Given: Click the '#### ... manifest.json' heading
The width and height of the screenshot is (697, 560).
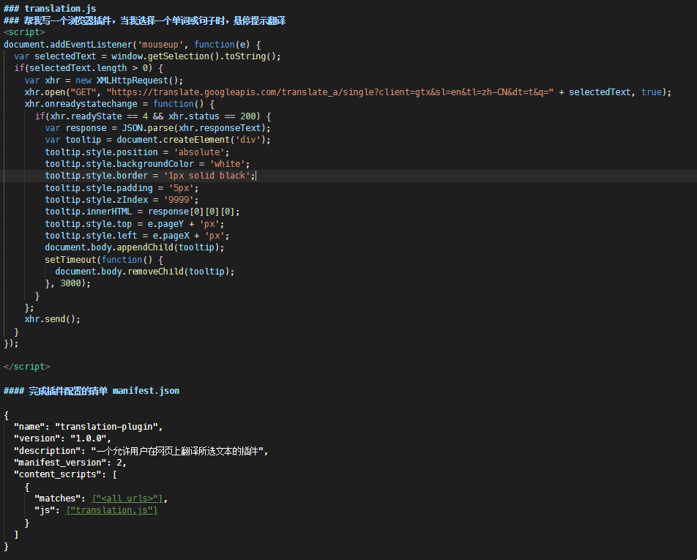Looking at the screenshot, I should pyautogui.click(x=92, y=391).
